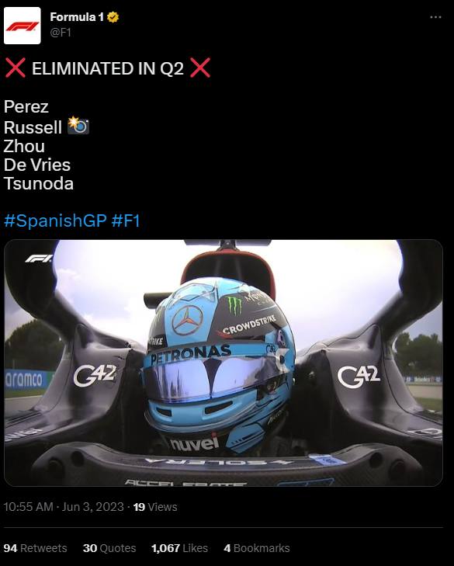
Task: Open the three-dot more options menu
Action: (x=435, y=17)
